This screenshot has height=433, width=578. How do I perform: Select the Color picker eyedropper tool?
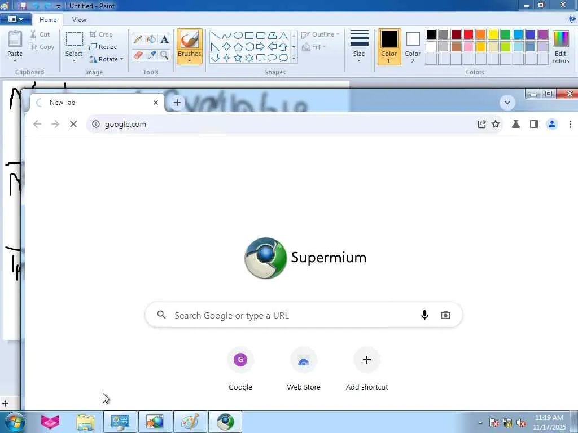point(151,55)
